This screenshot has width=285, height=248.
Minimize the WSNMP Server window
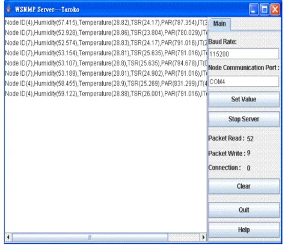(254, 10)
